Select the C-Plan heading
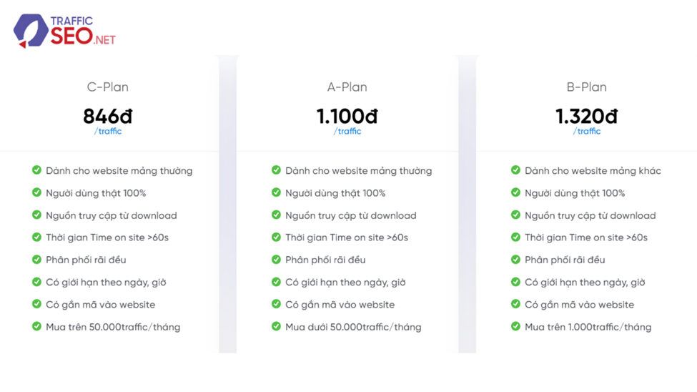The width and height of the screenshot is (697, 392). pos(107,87)
